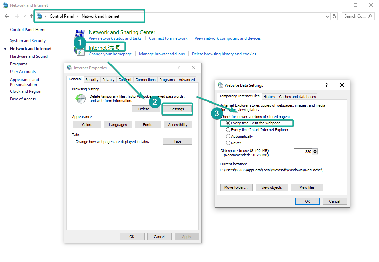379x262 pixels.
Task: Expand the address bar history dropdown
Action: [x=327, y=17]
